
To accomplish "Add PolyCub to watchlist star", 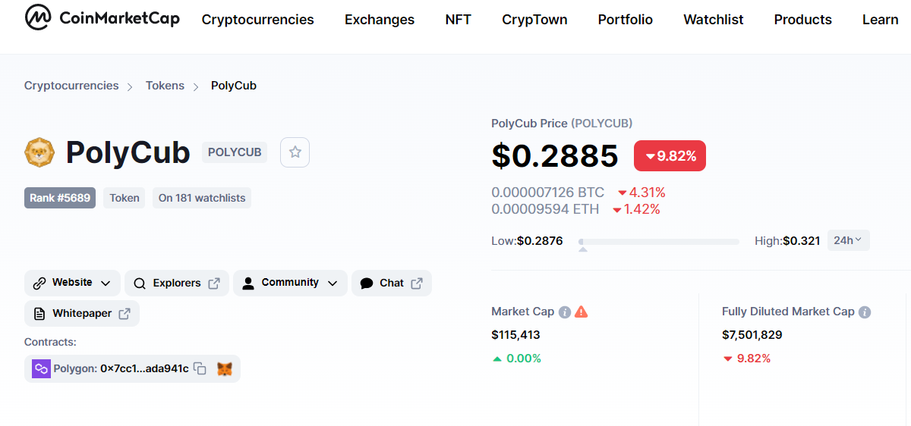I will tap(295, 152).
